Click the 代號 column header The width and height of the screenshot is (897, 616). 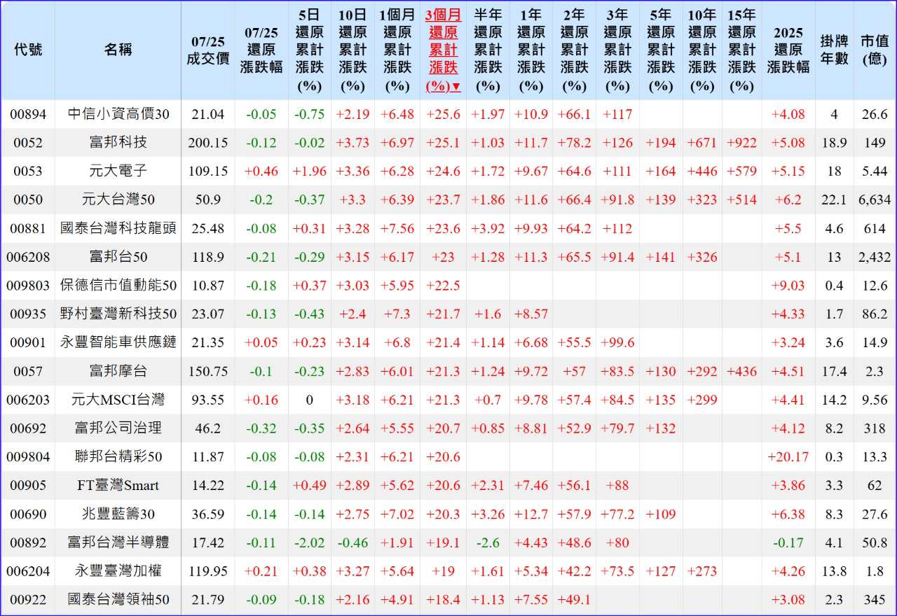pos(28,50)
